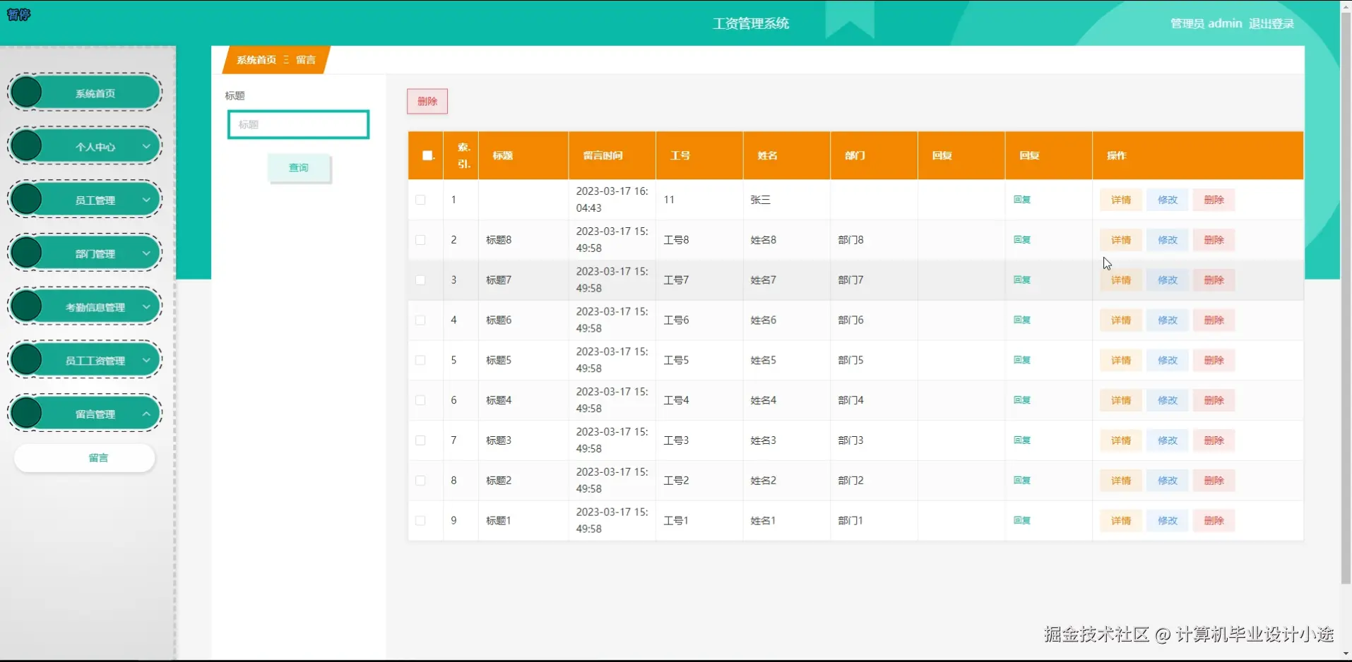This screenshot has width=1352, height=662.
Task: Expand the 部门管理 sidebar menu
Action: click(85, 253)
